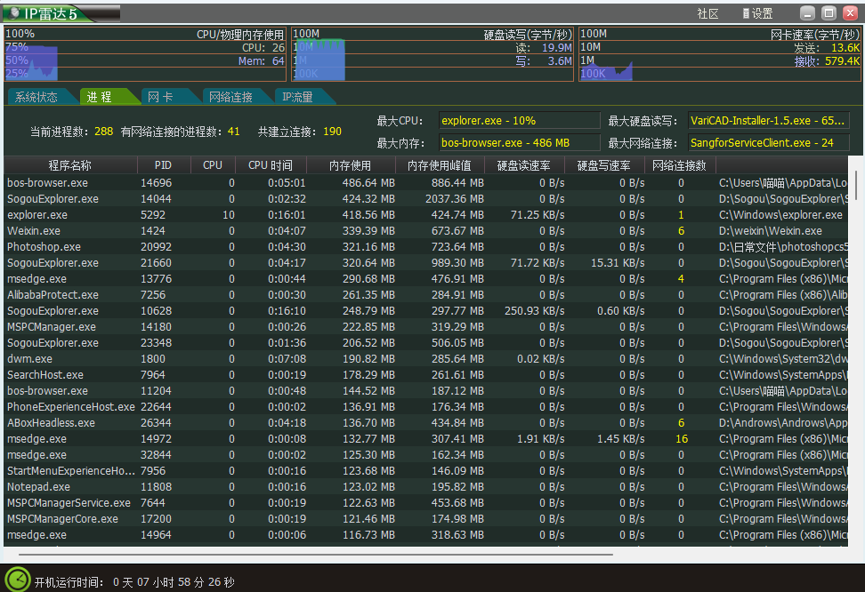Viewport: 865px width, 592px height.
Task: Select the Weixin.exe process row
Action: point(34,231)
